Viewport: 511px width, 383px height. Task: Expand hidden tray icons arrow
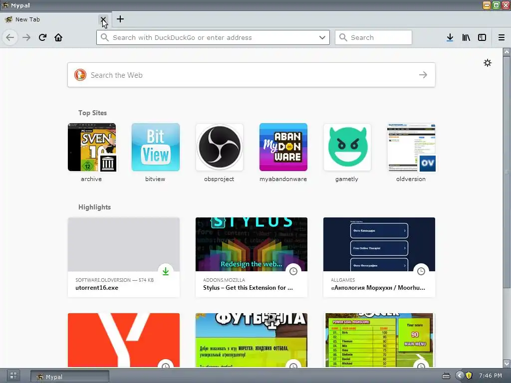click(460, 376)
